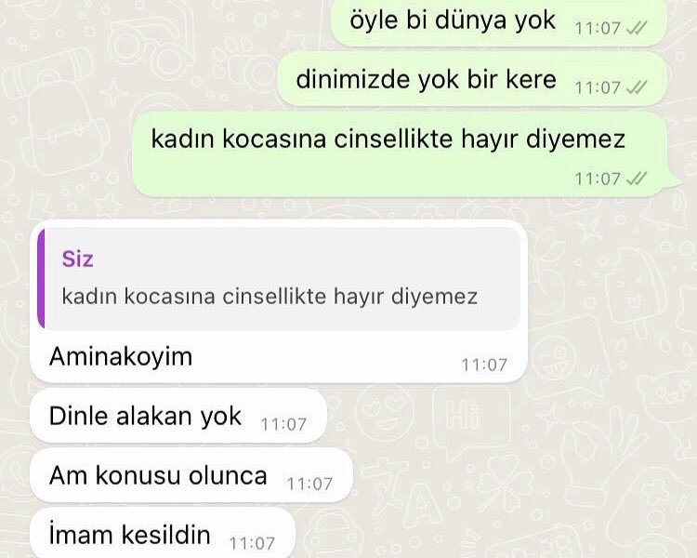The image size is (697, 558).
Task: Click the purple bar of the quoted reply
Action: (x=41, y=279)
